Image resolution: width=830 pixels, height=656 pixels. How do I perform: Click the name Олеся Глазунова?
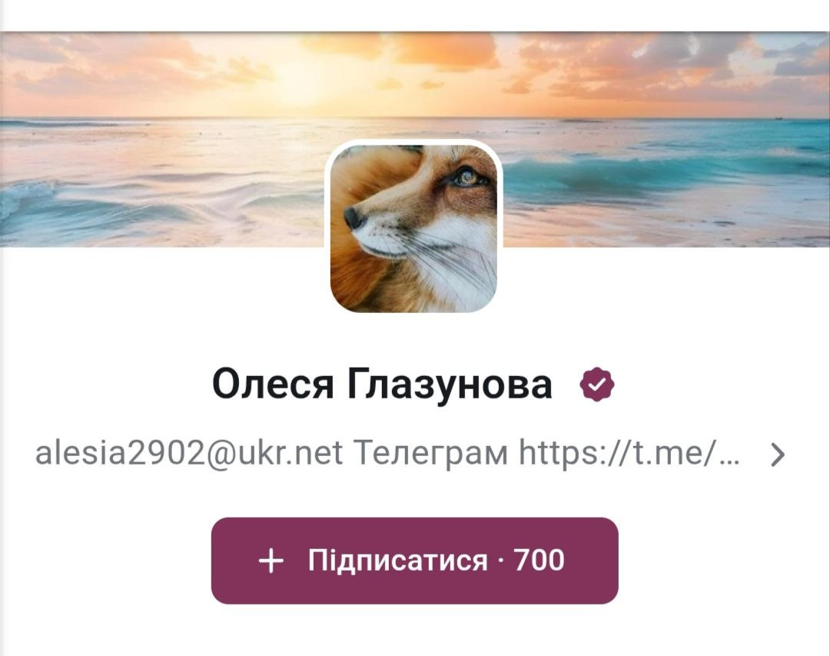pos(382,385)
